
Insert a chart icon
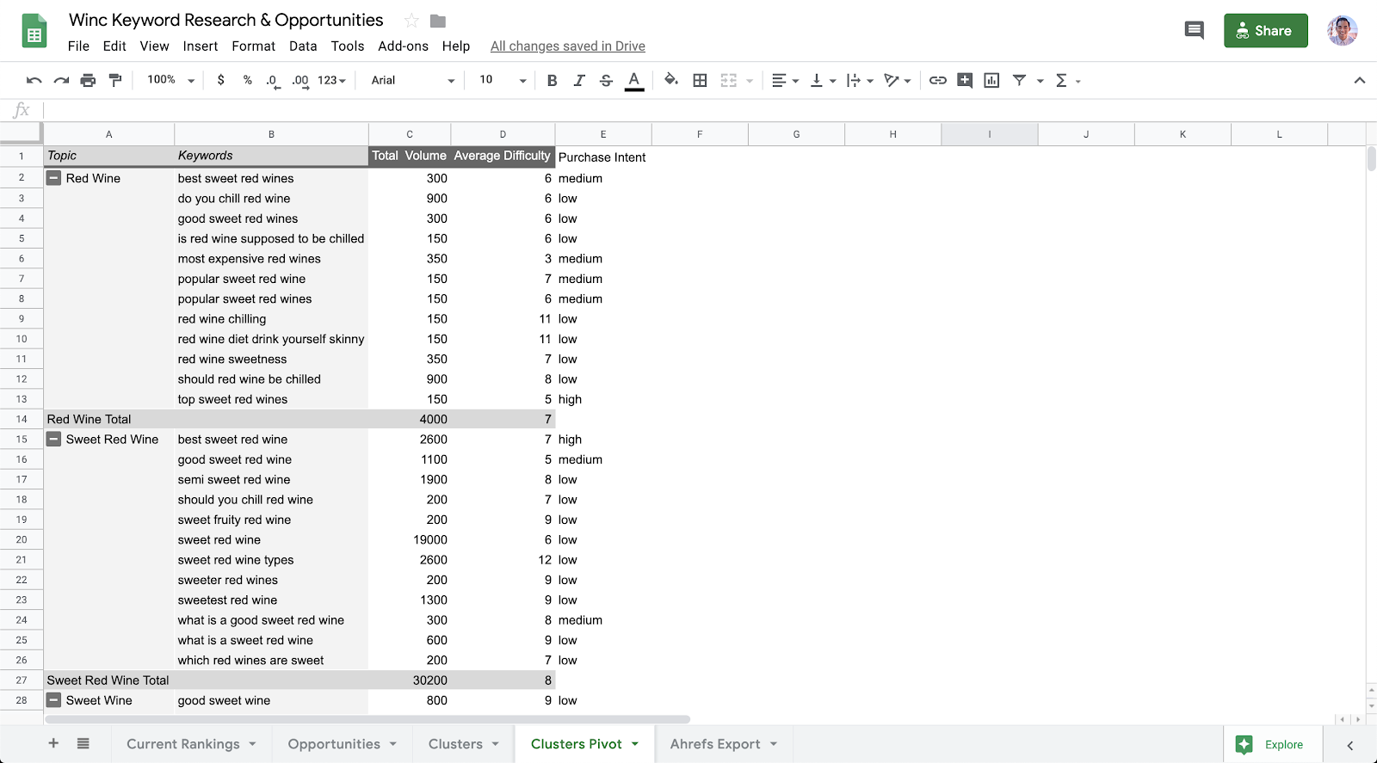(991, 80)
